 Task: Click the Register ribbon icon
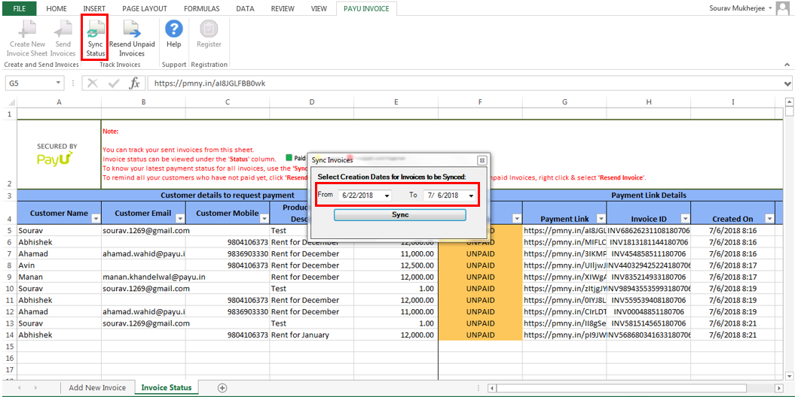pos(209,29)
